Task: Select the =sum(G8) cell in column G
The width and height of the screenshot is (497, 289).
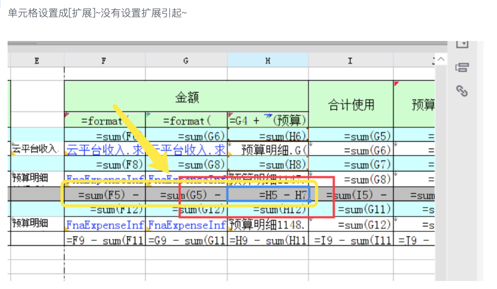Action: [x=186, y=164]
